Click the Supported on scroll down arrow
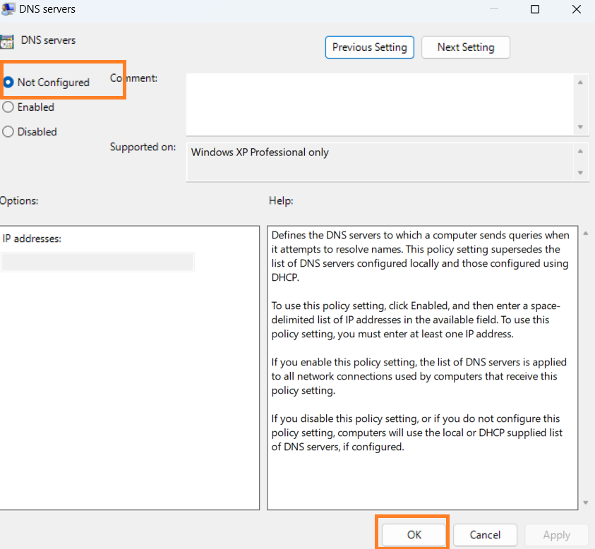The height and width of the screenshot is (549, 595). point(580,173)
